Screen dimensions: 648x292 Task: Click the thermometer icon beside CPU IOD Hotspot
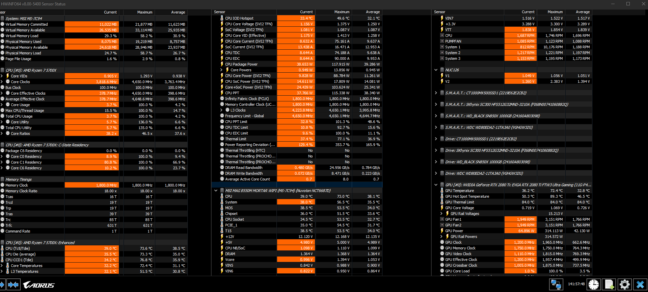pos(222,18)
